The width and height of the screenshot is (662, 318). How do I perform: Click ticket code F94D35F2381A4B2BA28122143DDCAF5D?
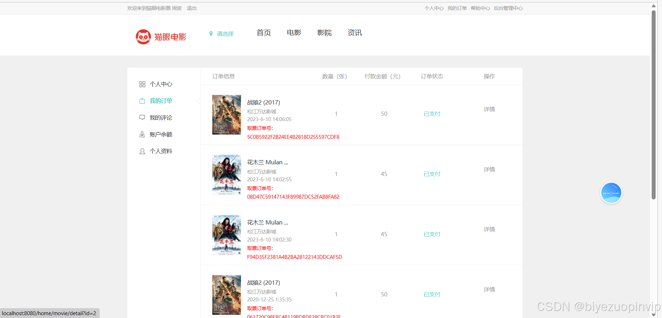click(295, 257)
